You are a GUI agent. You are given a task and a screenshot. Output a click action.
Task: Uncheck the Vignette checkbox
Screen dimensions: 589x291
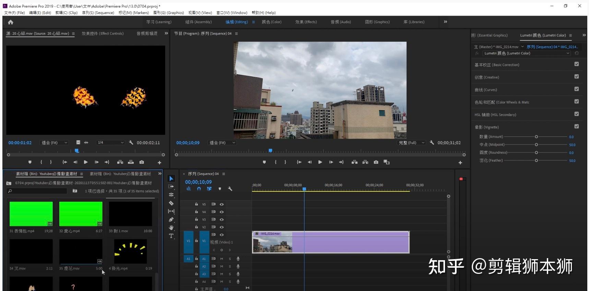pos(577,127)
